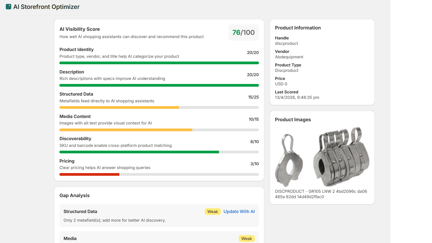432x243 pixels.
Task: Click the 15/25 Structured Data score
Action: pos(253,97)
